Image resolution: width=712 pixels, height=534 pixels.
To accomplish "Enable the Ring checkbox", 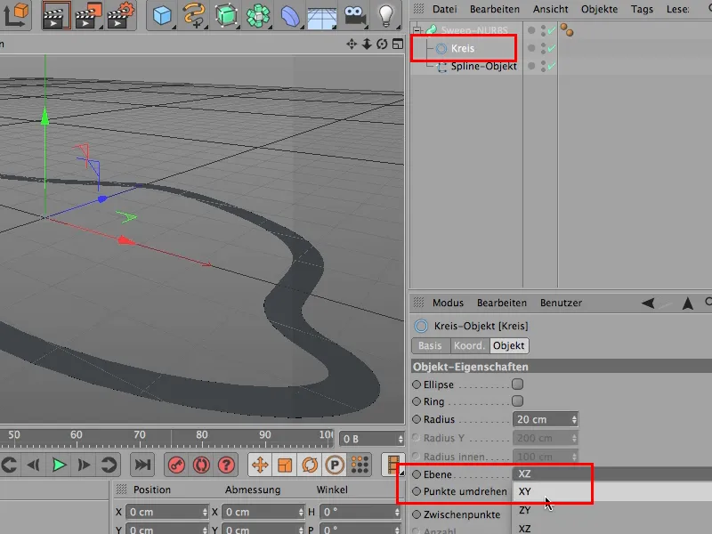I will (517, 401).
